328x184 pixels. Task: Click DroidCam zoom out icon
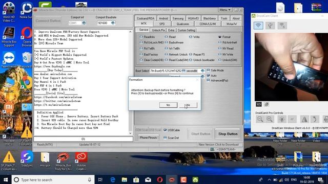pos(260,119)
